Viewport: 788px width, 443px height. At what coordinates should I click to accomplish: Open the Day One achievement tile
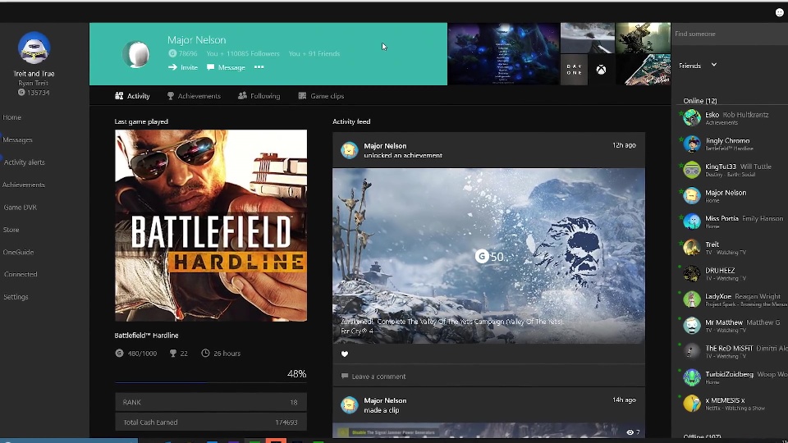click(x=574, y=70)
